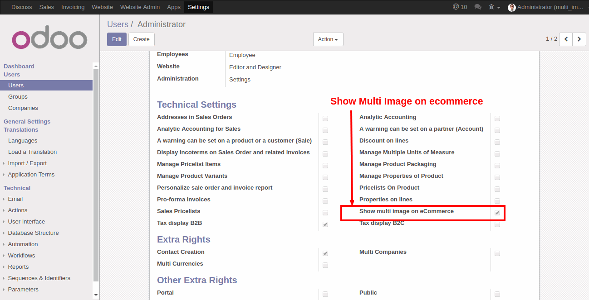Image resolution: width=589 pixels, height=300 pixels.
Task: Enable Multi Currencies checkbox
Action: pos(325,265)
